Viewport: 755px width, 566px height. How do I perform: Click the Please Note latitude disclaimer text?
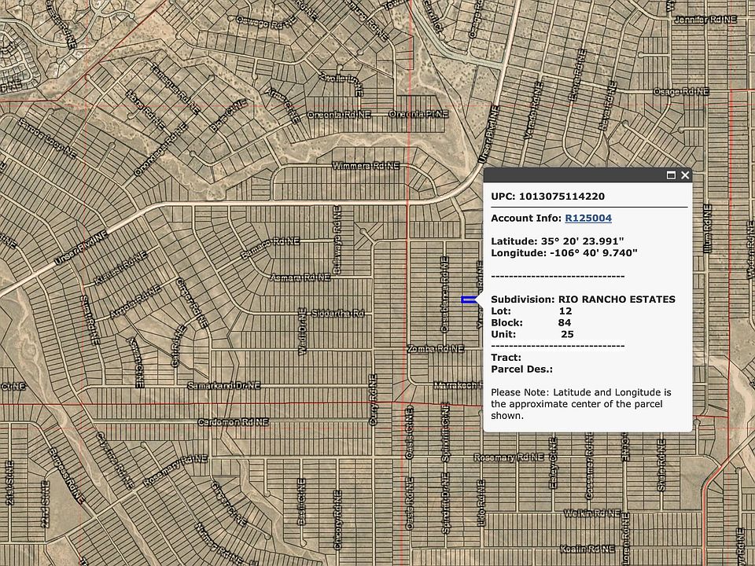point(581,404)
